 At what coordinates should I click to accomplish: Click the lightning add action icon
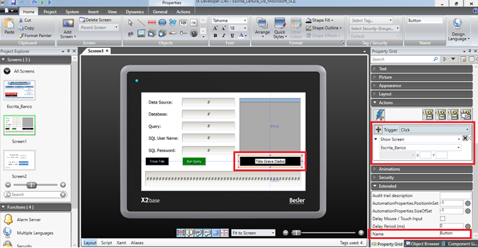coord(379,115)
